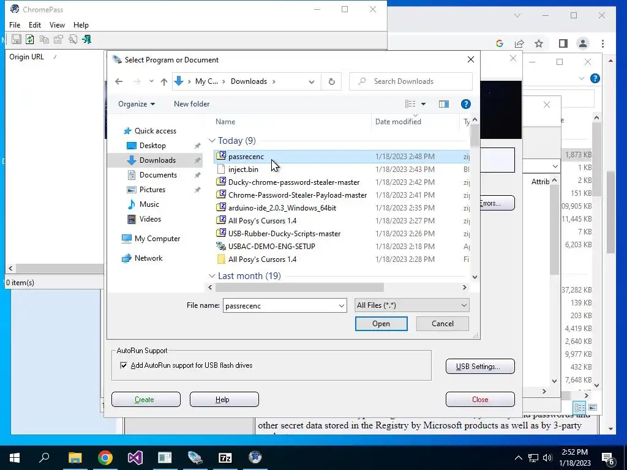Screen dimensions: 627x470
Task: Sort files by the Date modified column
Action: click(398, 122)
